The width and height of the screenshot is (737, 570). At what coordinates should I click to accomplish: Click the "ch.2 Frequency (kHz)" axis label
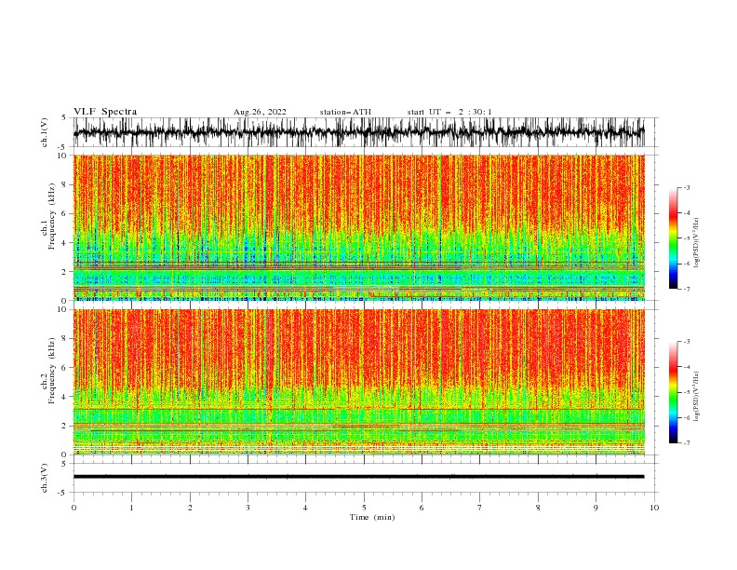click(x=48, y=370)
